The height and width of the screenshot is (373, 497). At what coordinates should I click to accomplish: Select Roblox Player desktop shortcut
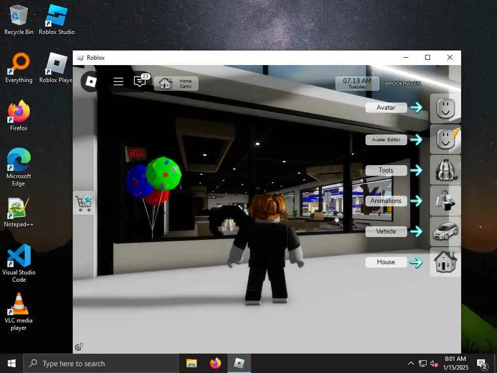tap(56, 68)
